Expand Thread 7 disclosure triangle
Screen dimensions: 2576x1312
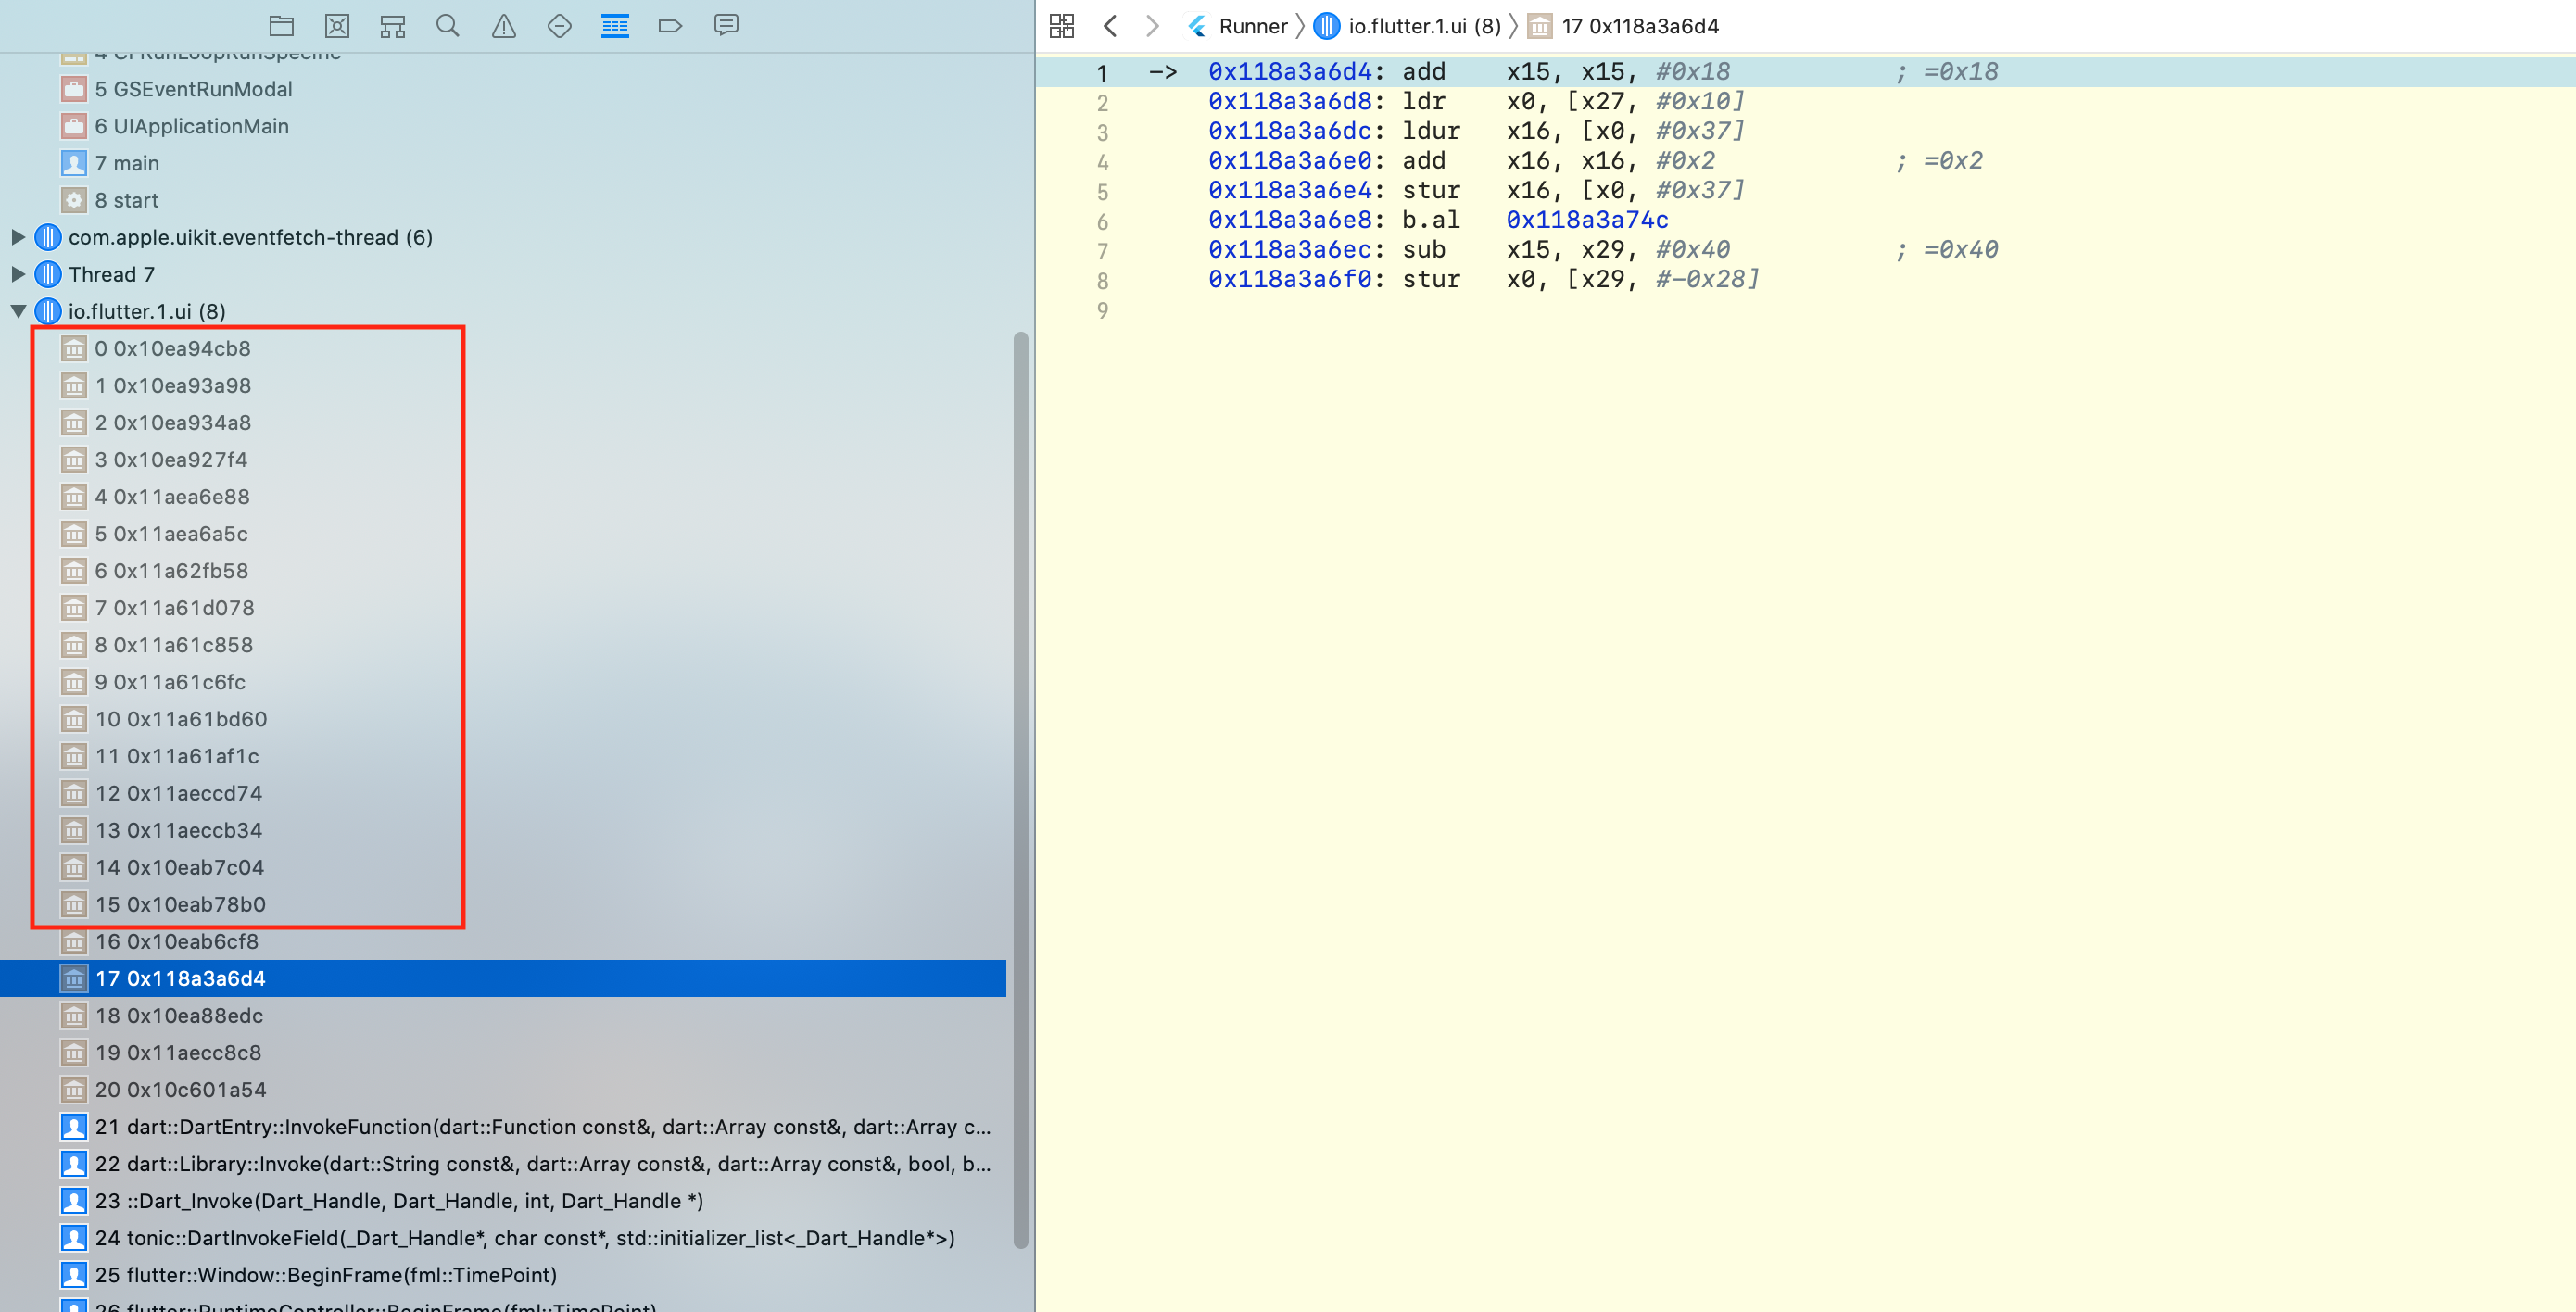point(18,274)
